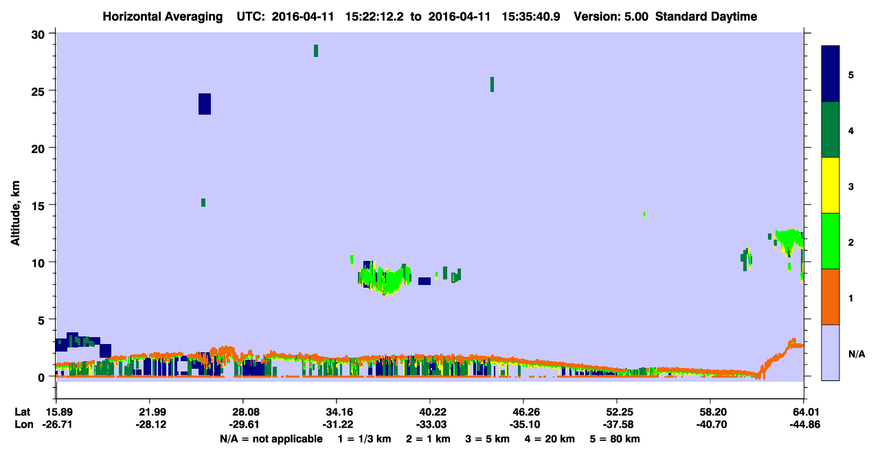Click the '4 = 20 km' legend text
This screenshot has width=893, height=458.
pyautogui.click(x=550, y=439)
